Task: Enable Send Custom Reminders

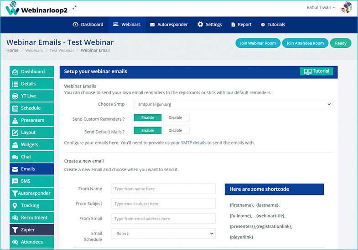Action: [147, 117]
